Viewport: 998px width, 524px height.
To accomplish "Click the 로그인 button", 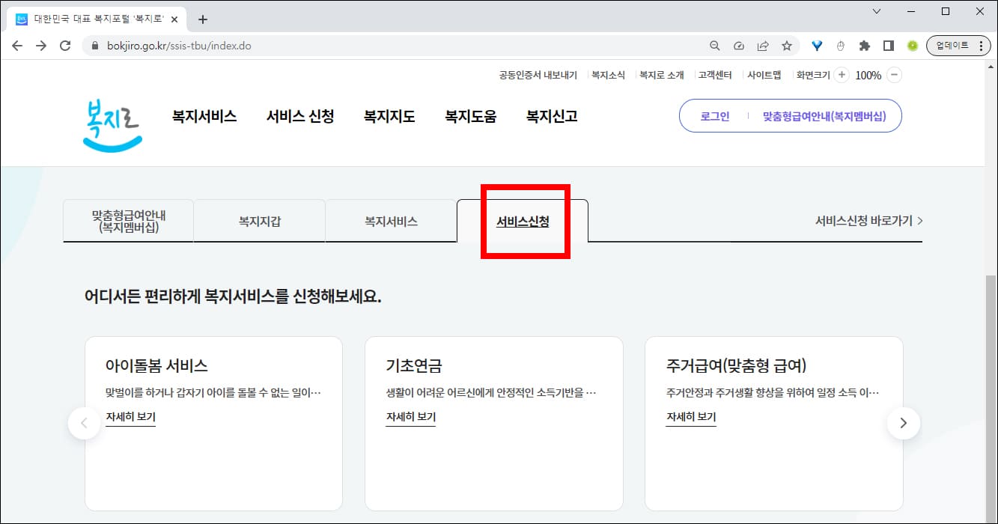I will click(x=713, y=116).
